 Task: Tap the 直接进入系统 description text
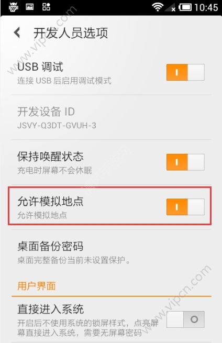tap(88, 328)
